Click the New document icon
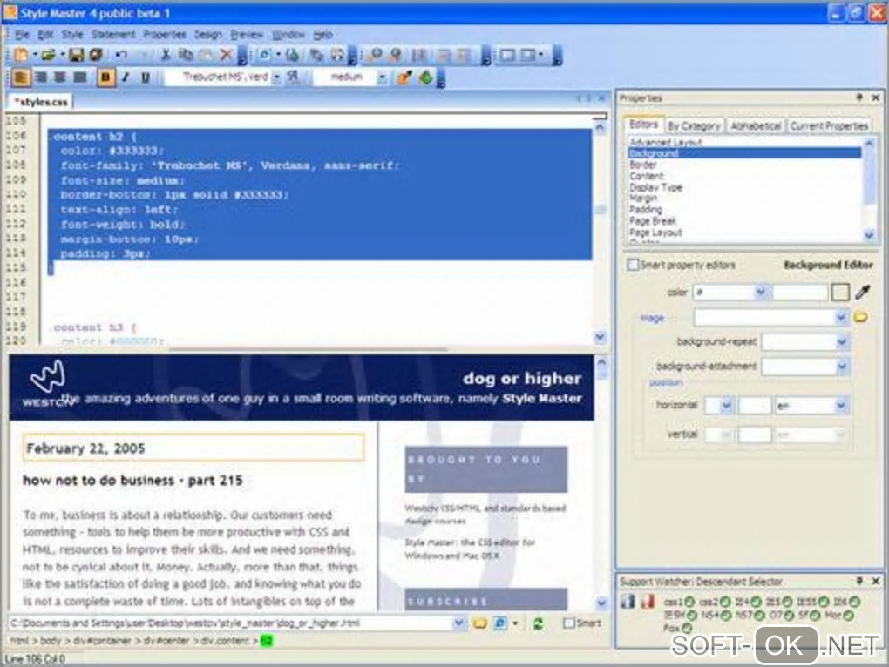This screenshot has height=667, width=889. point(21,55)
